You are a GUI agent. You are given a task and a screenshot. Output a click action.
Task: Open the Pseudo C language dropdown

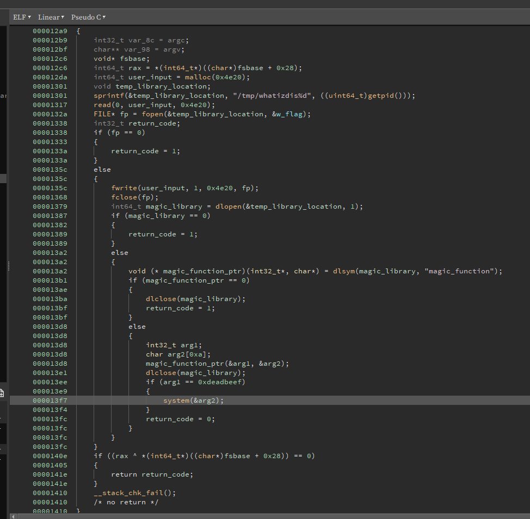coord(88,17)
